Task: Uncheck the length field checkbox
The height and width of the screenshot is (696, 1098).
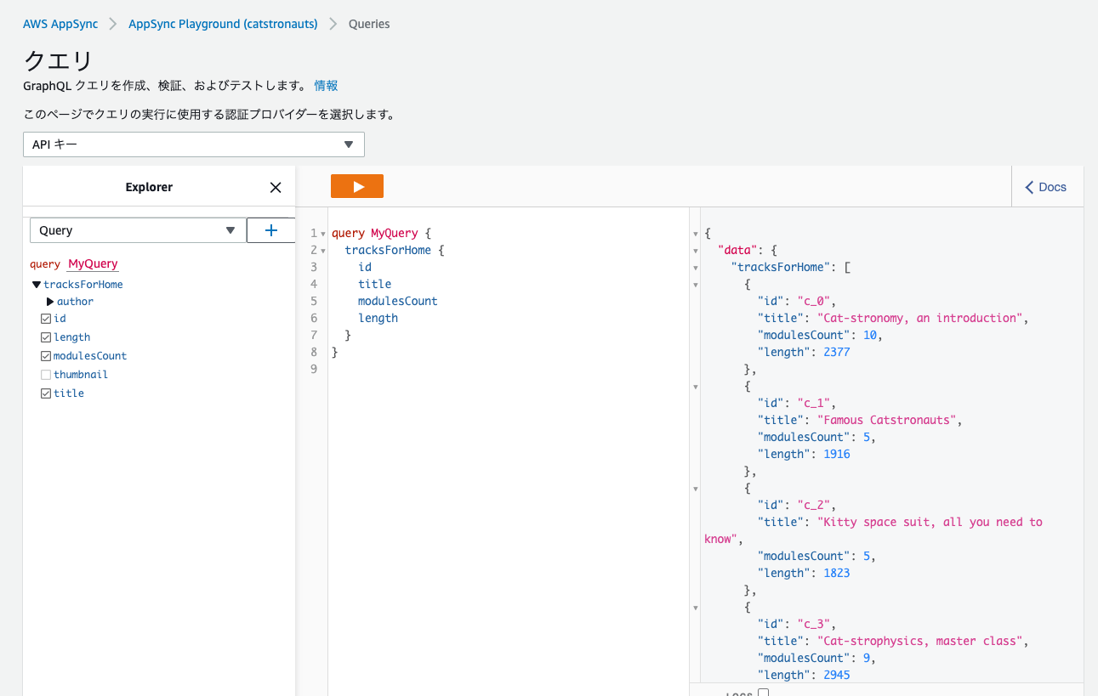Action: click(x=46, y=337)
